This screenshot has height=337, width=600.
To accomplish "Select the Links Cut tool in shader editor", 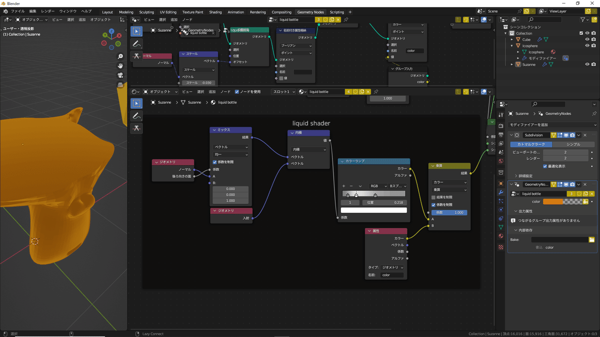I will tap(136, 128).
